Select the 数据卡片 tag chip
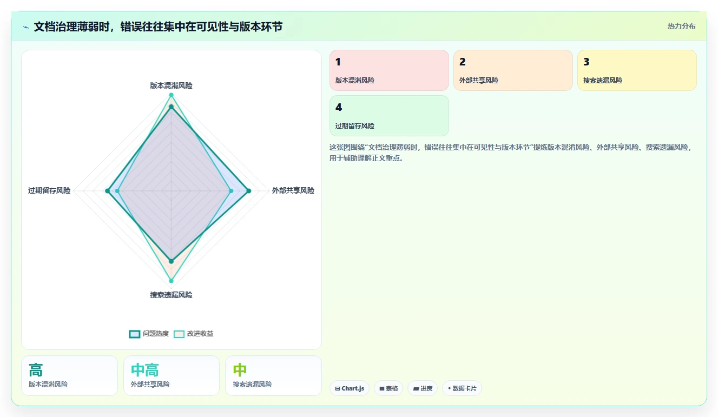This screenshot has height=417, width=718. [x=462, y=388]
